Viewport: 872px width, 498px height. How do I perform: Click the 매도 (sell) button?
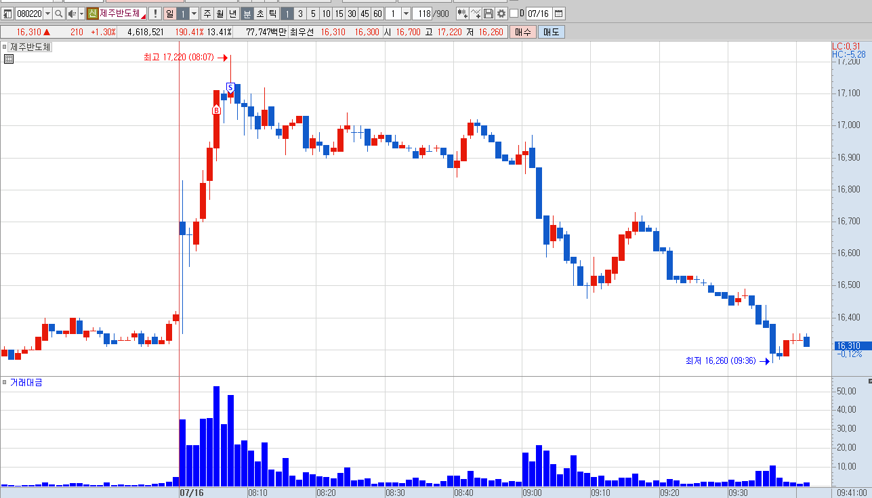point(551,32)
